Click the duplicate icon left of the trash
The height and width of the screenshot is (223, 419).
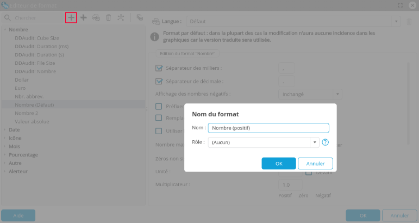96,17
